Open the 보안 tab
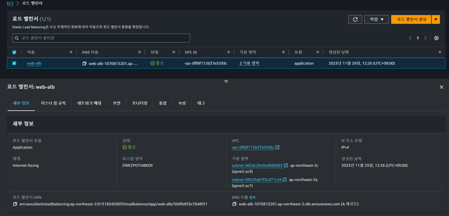The width and height of the screenshot is (449, 216). (117, 103)
